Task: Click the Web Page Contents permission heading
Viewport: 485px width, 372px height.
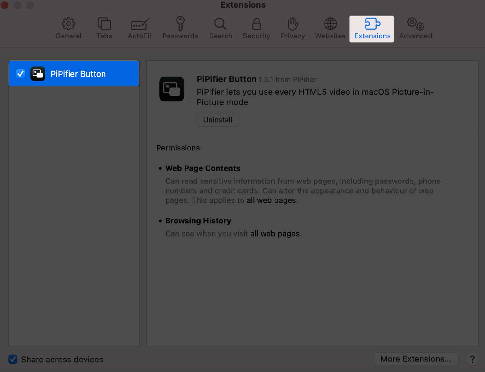Action: pyautogui.click(x=202, y=168)
